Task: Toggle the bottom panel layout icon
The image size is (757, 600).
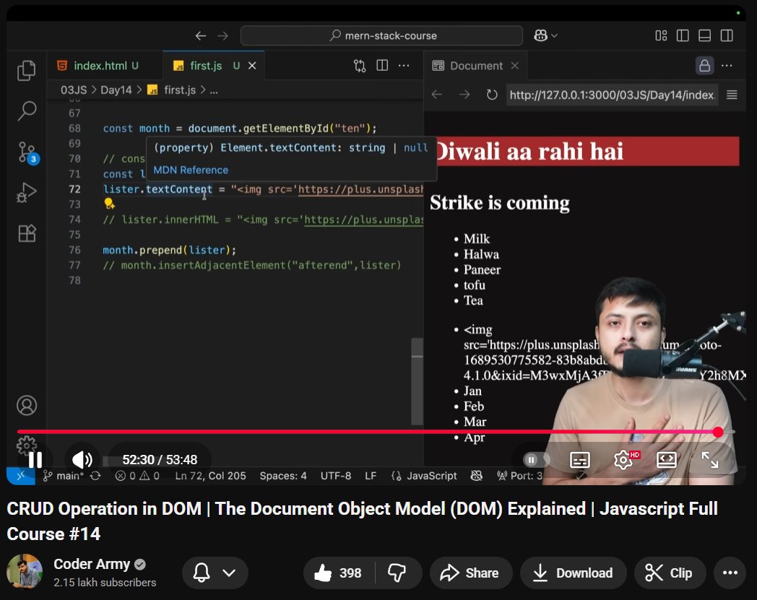Action: pos(704,35)
